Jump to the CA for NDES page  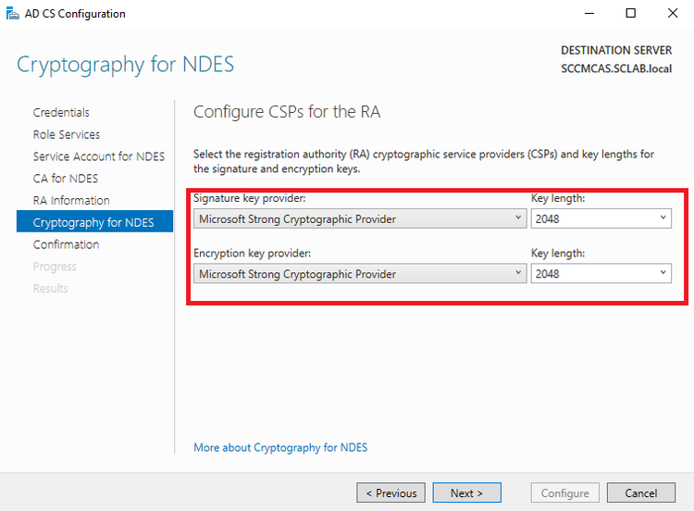pyautogui.click(x=66, y=179)
